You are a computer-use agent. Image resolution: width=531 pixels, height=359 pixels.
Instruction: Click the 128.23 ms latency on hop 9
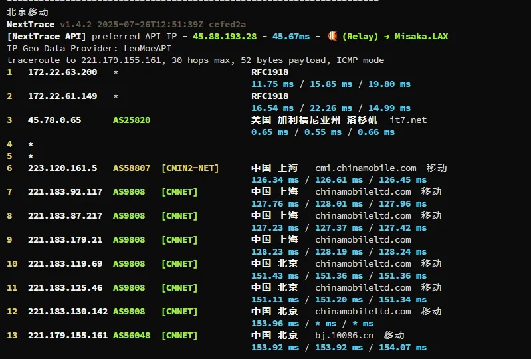tap(275, 252)
